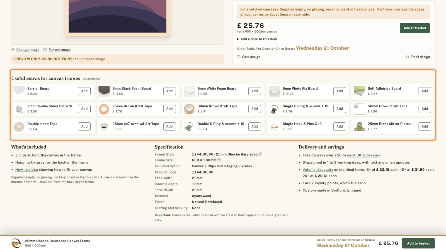Add Barrier Board to the order
The height and width of the screenshot is (251, 446).
(x=84, y=91)
